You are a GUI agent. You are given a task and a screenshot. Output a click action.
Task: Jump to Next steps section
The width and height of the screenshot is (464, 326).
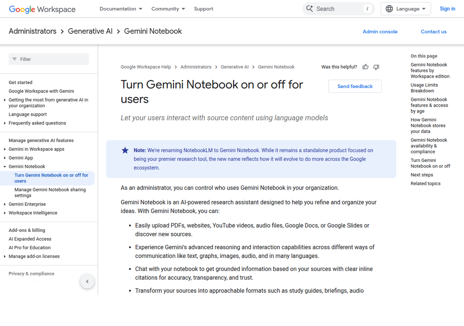(422, 175)
